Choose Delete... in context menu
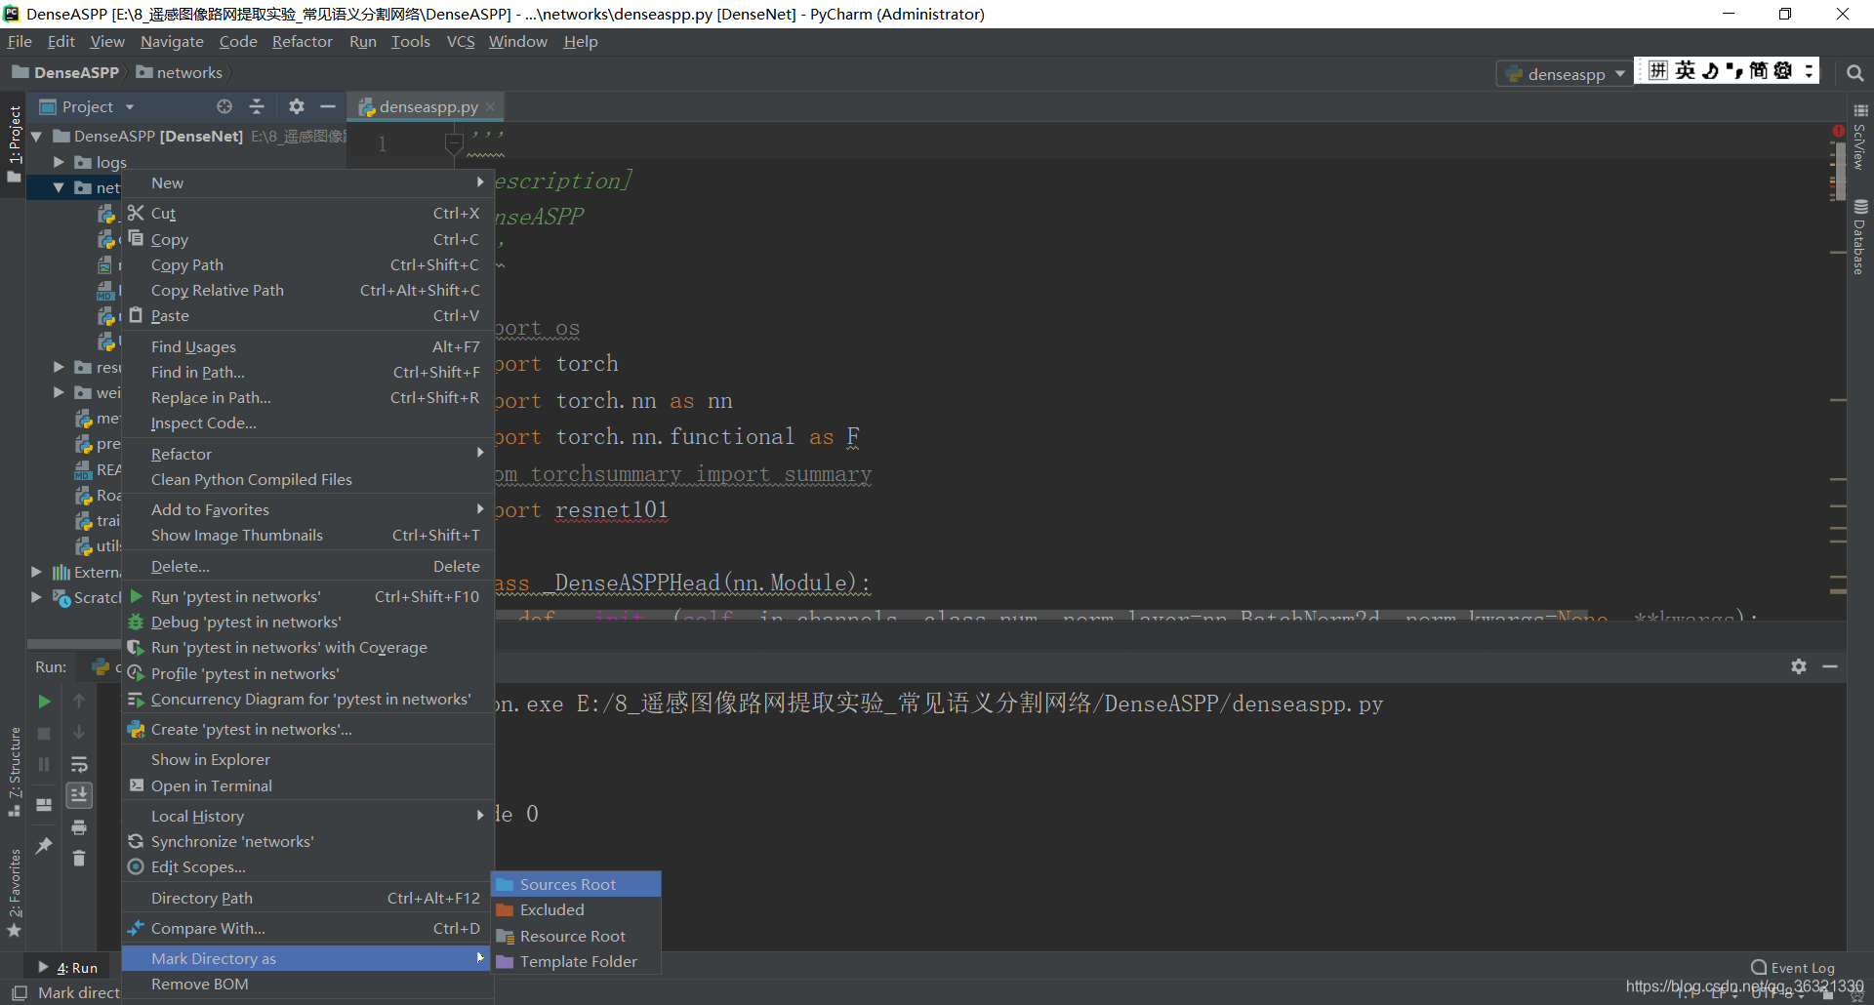The height and width of the screenshot is (1005, 1874). point(307,566)
